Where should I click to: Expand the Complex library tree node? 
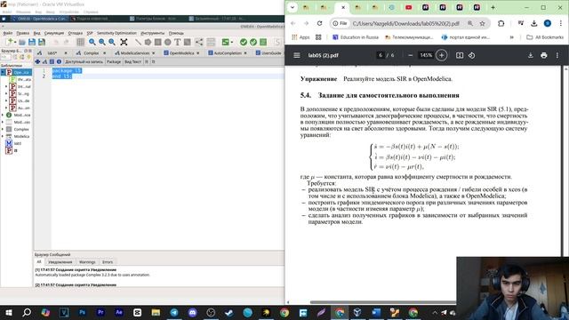[3, 129]
